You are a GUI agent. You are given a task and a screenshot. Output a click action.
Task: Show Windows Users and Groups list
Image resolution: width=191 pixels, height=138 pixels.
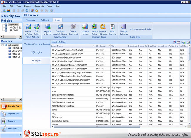(37, 44)
